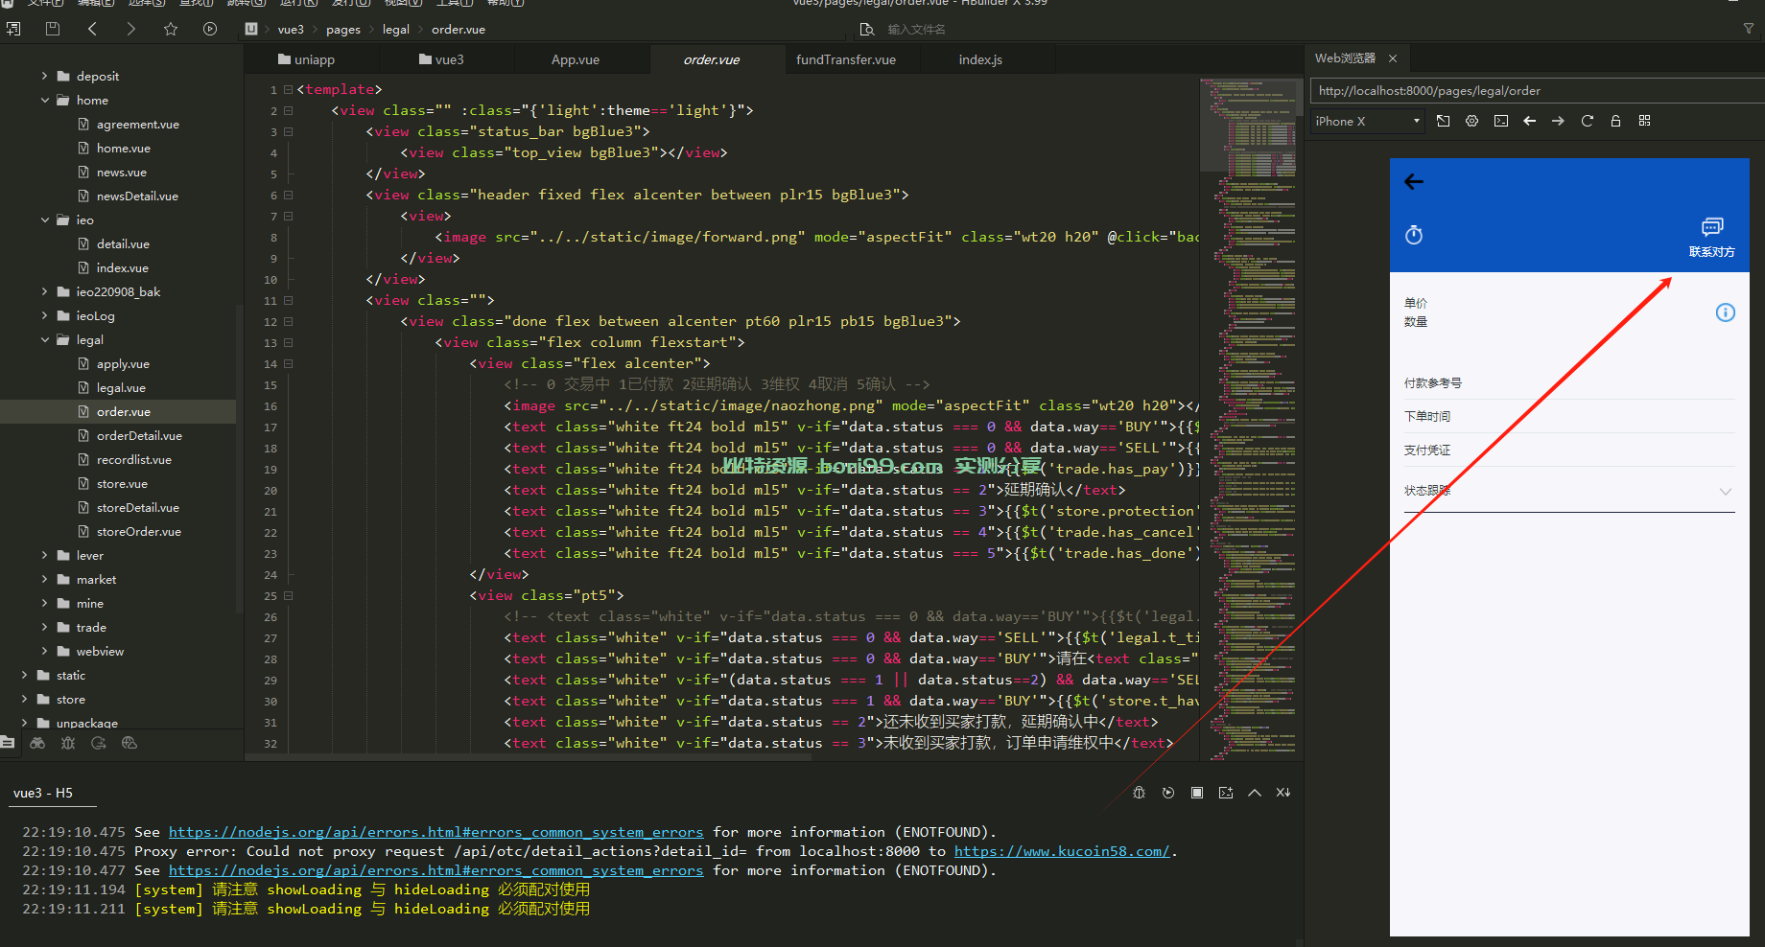Collapse the console panel with up chevron
This screenshot has height=947, width=1765.
point(1255,793)
